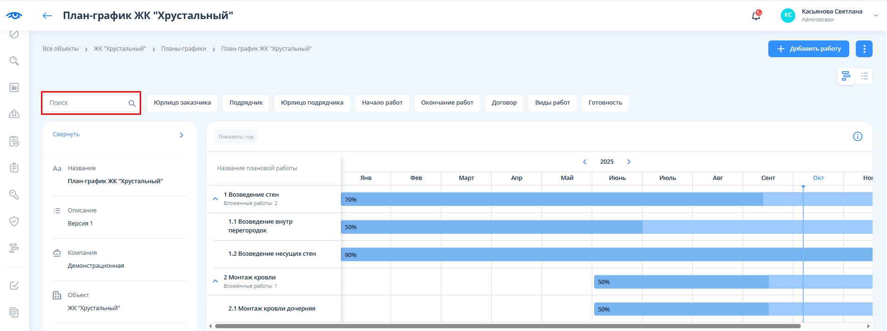
Task: Click the notification bell icon
Action: [x=756, y=16]
